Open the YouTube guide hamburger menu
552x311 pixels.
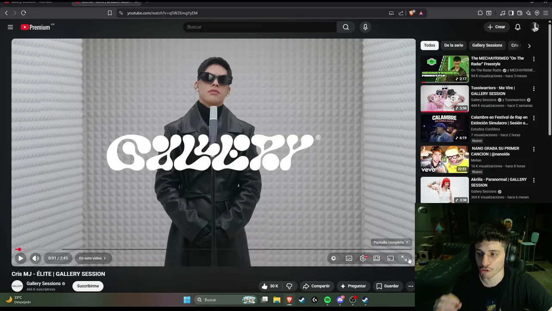(x=10, y=27)
